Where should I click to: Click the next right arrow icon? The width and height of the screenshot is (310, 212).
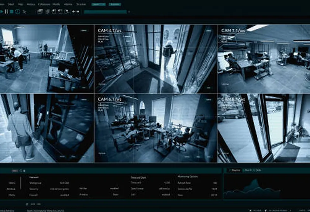coord(78,12)
